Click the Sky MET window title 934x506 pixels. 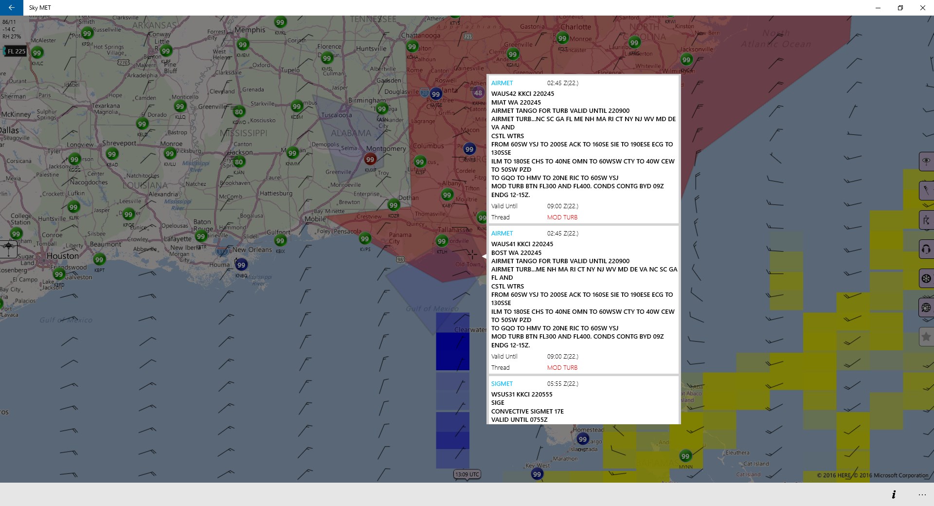[40, 8]
